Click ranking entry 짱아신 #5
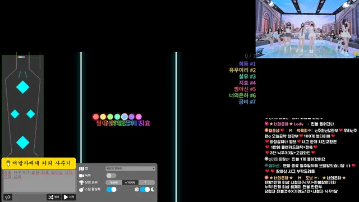Screen dimensions: 359x202 [245, 89]
